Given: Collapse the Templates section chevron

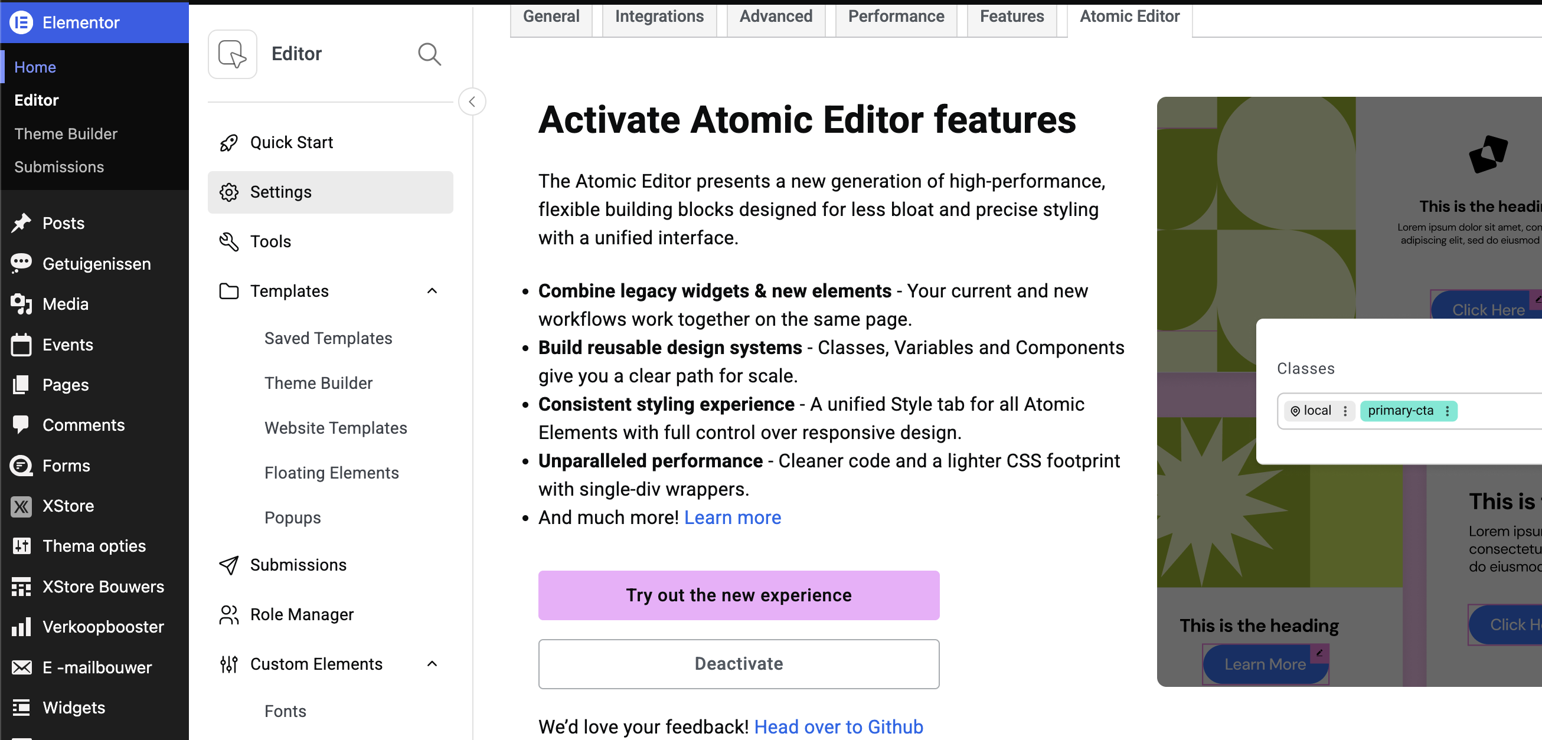Looking at the screenshot, I should pos(432,292).
